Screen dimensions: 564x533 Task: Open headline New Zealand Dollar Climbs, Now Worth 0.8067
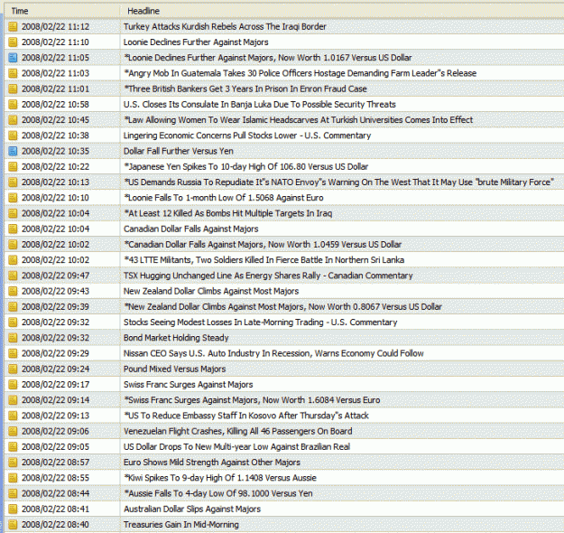pos(282,307)
